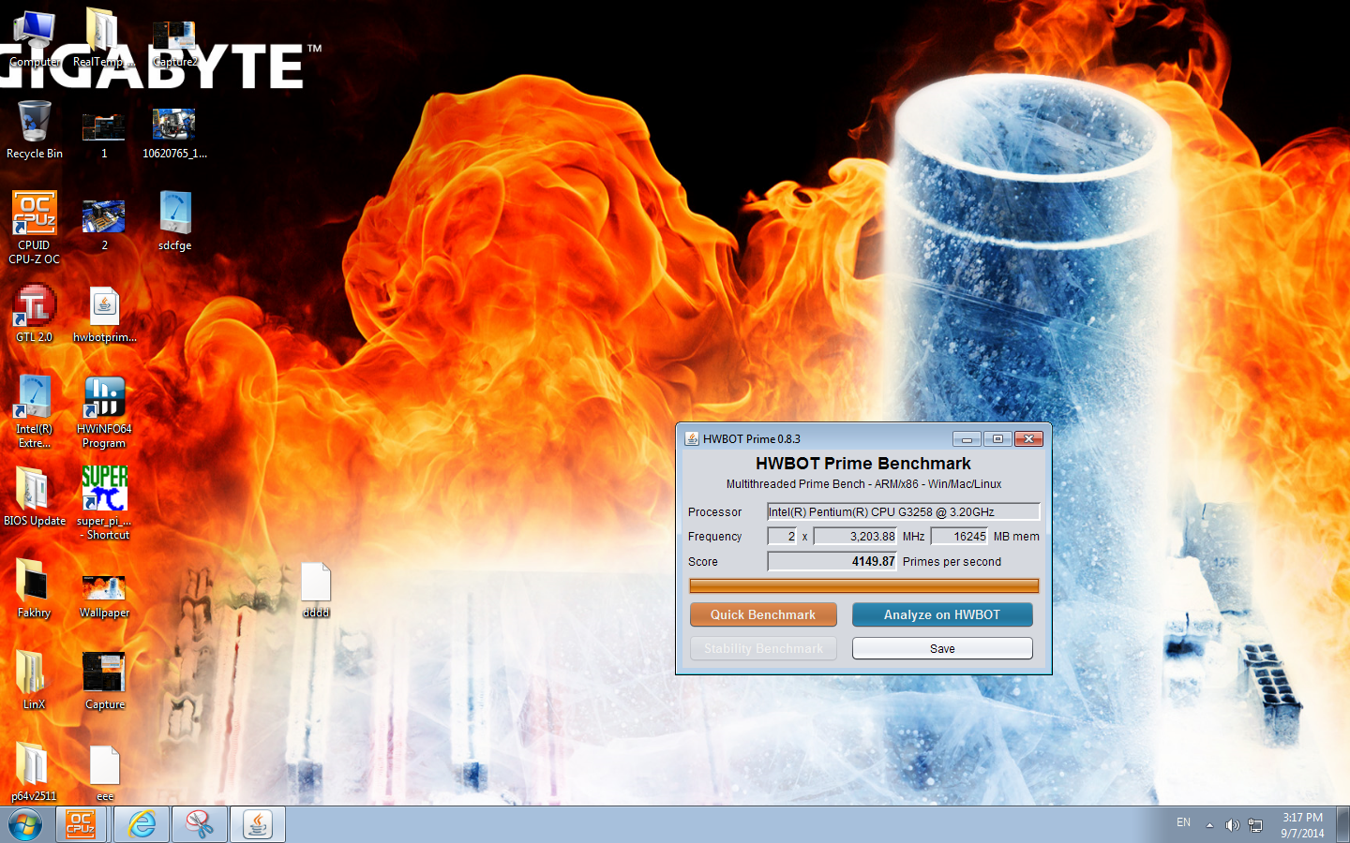The width and height of the screenshot is (1350, 843).
Task: Launch CPUID CPU-Z OC shortcut
Action: pyautogui.click(x=35, y=228)
